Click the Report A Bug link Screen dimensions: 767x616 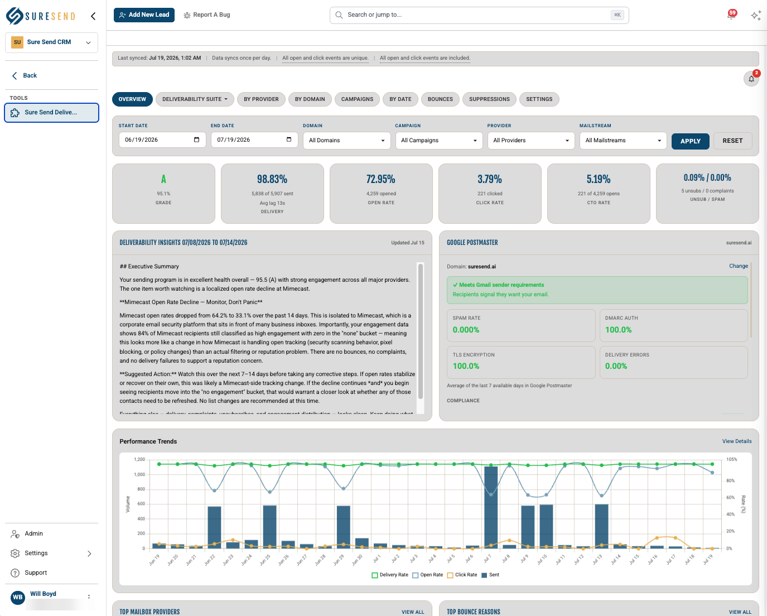point(206,15)
